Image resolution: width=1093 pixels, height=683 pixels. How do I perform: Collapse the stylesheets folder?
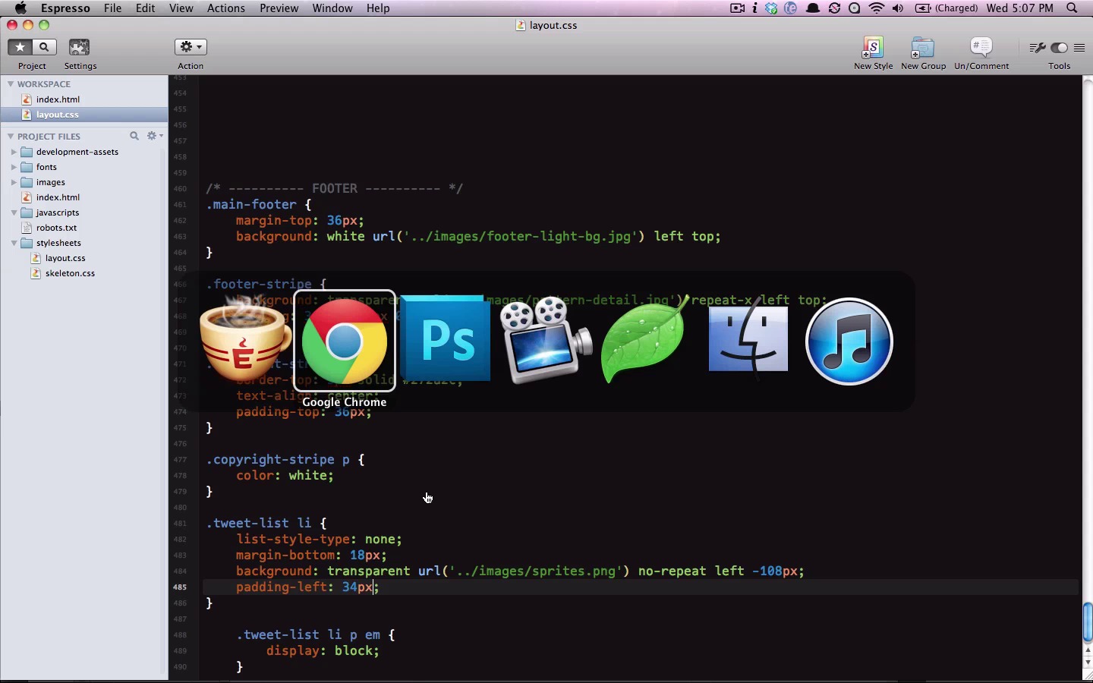click(14, 243)
